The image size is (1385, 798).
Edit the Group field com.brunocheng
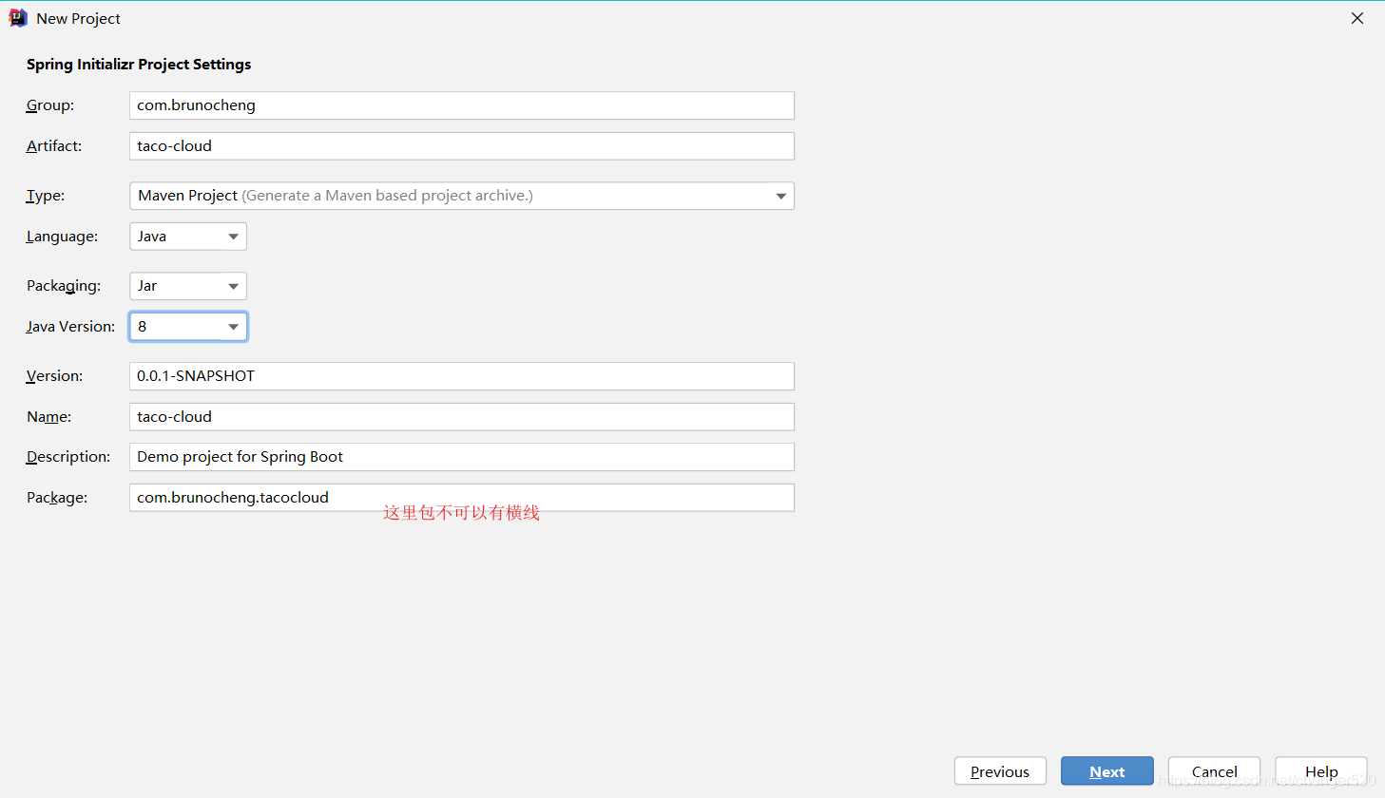coord(462,105)
